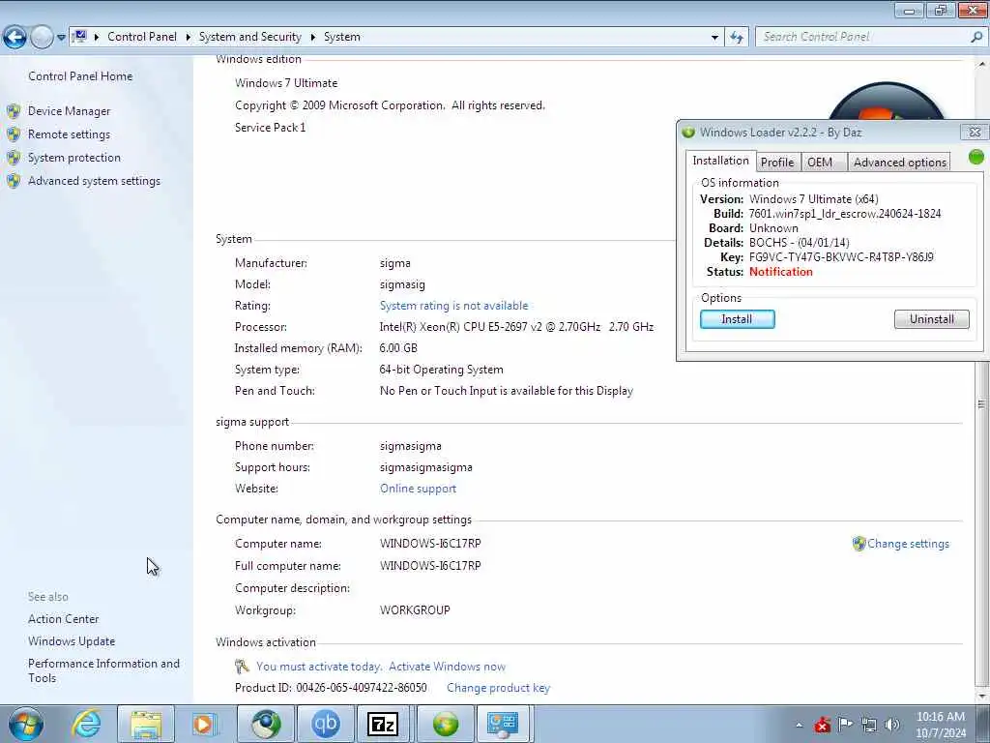Click the Device Manager shield icon

pos(14,111)
